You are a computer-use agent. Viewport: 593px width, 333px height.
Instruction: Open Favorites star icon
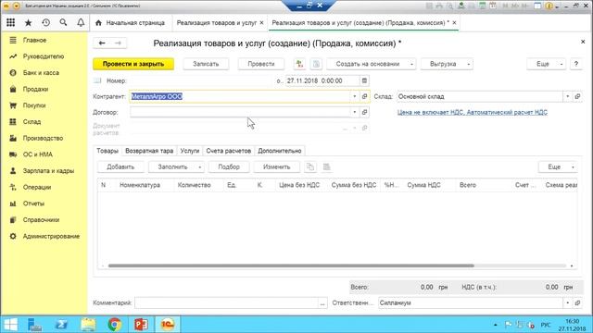(x=28, y=22)
